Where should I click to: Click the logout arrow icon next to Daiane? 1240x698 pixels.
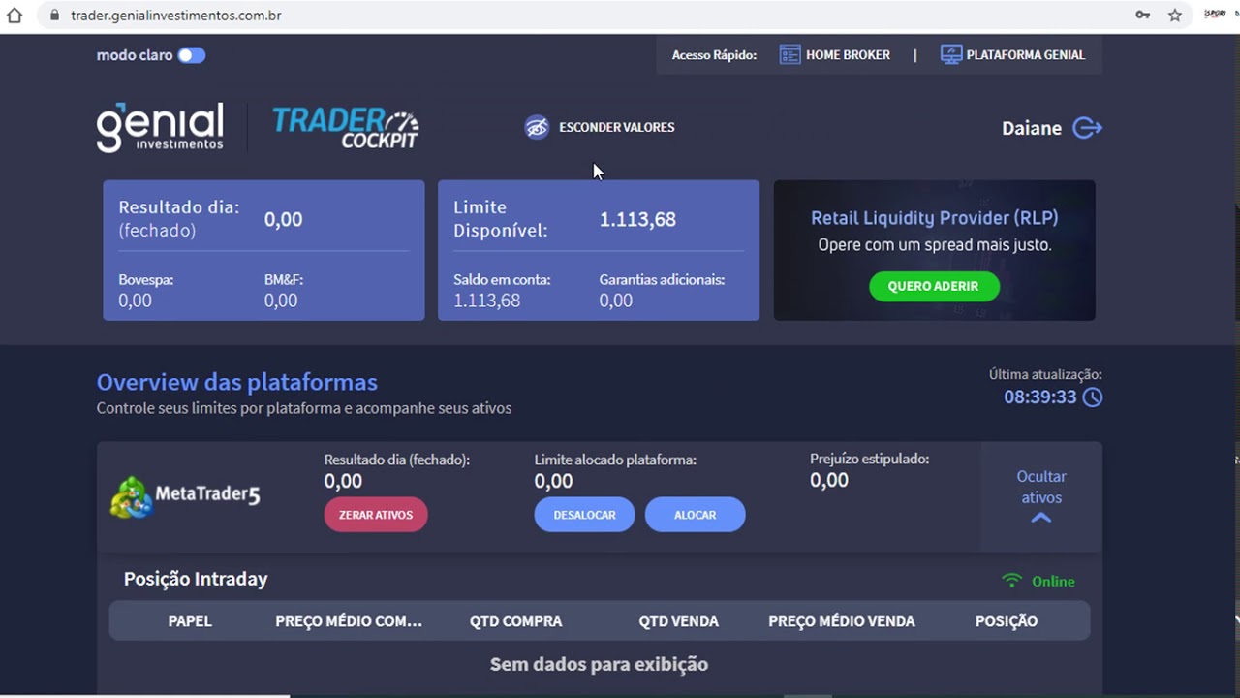tap(1087, 128)
